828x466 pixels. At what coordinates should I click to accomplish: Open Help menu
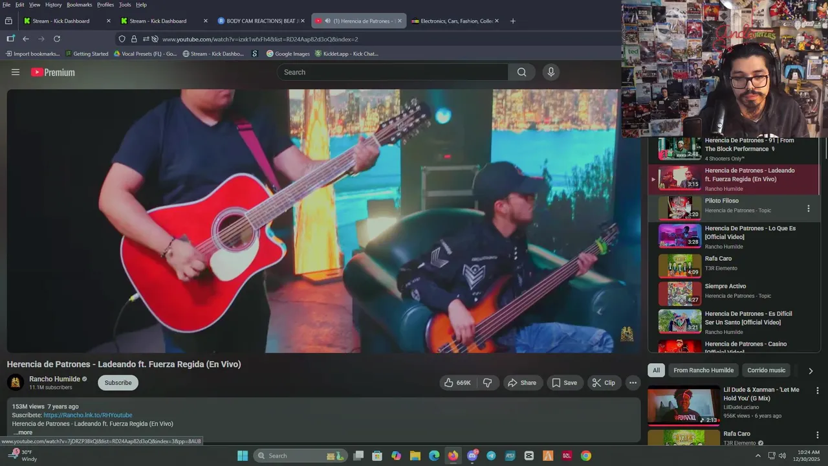point(141,5)
